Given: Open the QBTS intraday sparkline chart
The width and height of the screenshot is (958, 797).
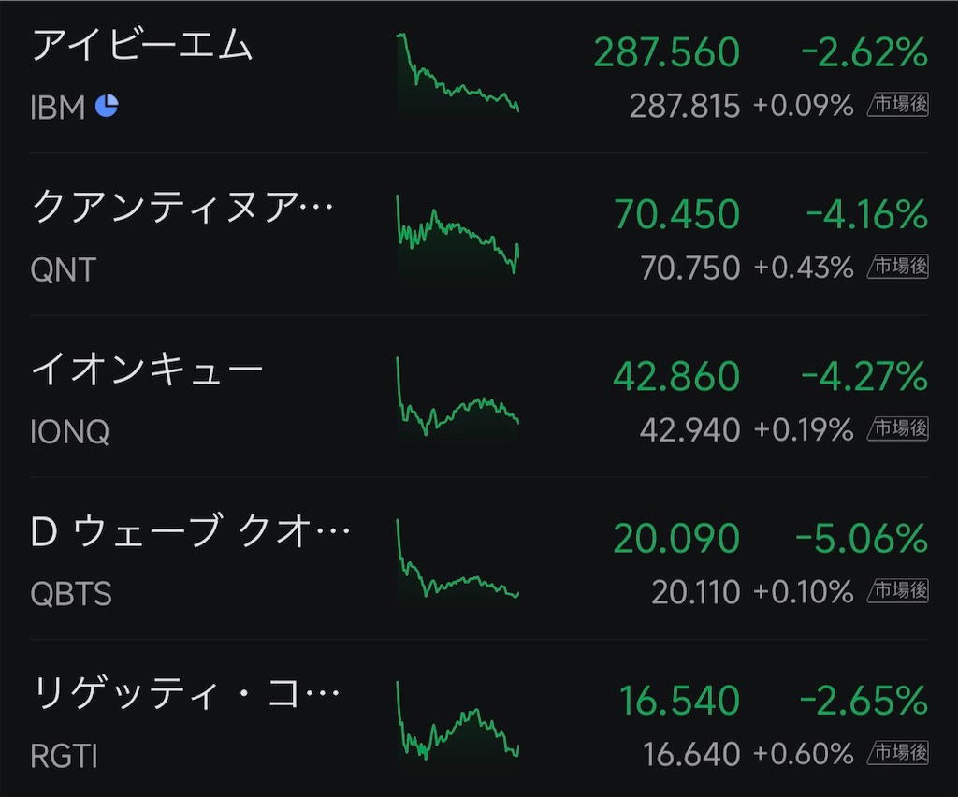Looking at the screenshot, I should pyautogui.click(x=457, y=558).
